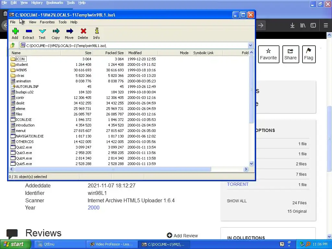The height and width of the screenshot is (249, 332).
Task: Click the ICON.EXE file icon
Action: click(13, 119)
